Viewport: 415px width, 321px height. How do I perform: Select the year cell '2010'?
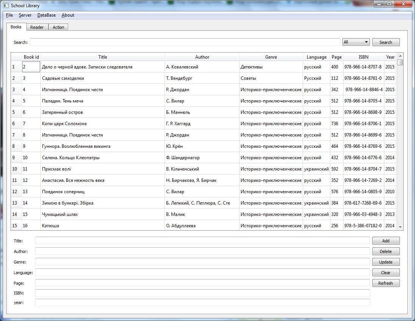click(390, 192)
